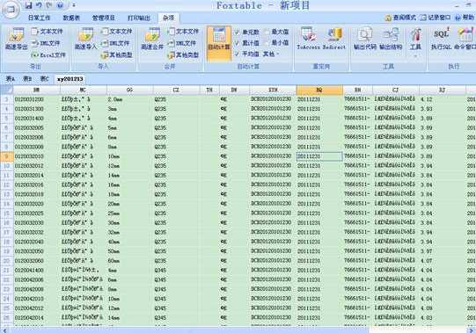Click the 输出代码 icon
This screenshot has width=476, height=333.
tap(365, 39)
